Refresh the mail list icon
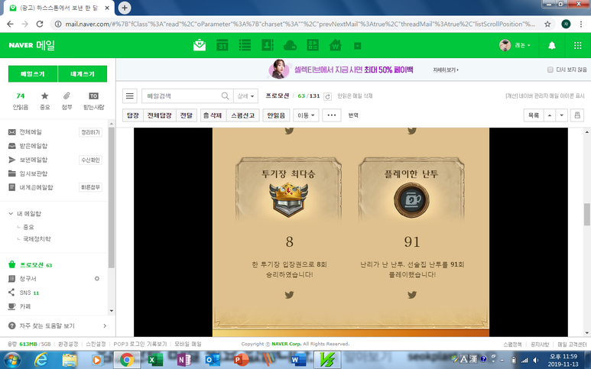The width and height of the screenshot is (591, 369). pos(327,96)
